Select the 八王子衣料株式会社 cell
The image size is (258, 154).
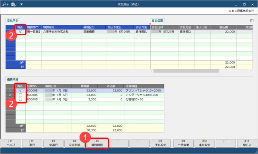coord(62,32)
